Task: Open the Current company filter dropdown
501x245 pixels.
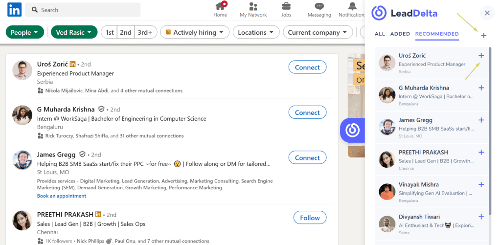Action: coord(318,32)
